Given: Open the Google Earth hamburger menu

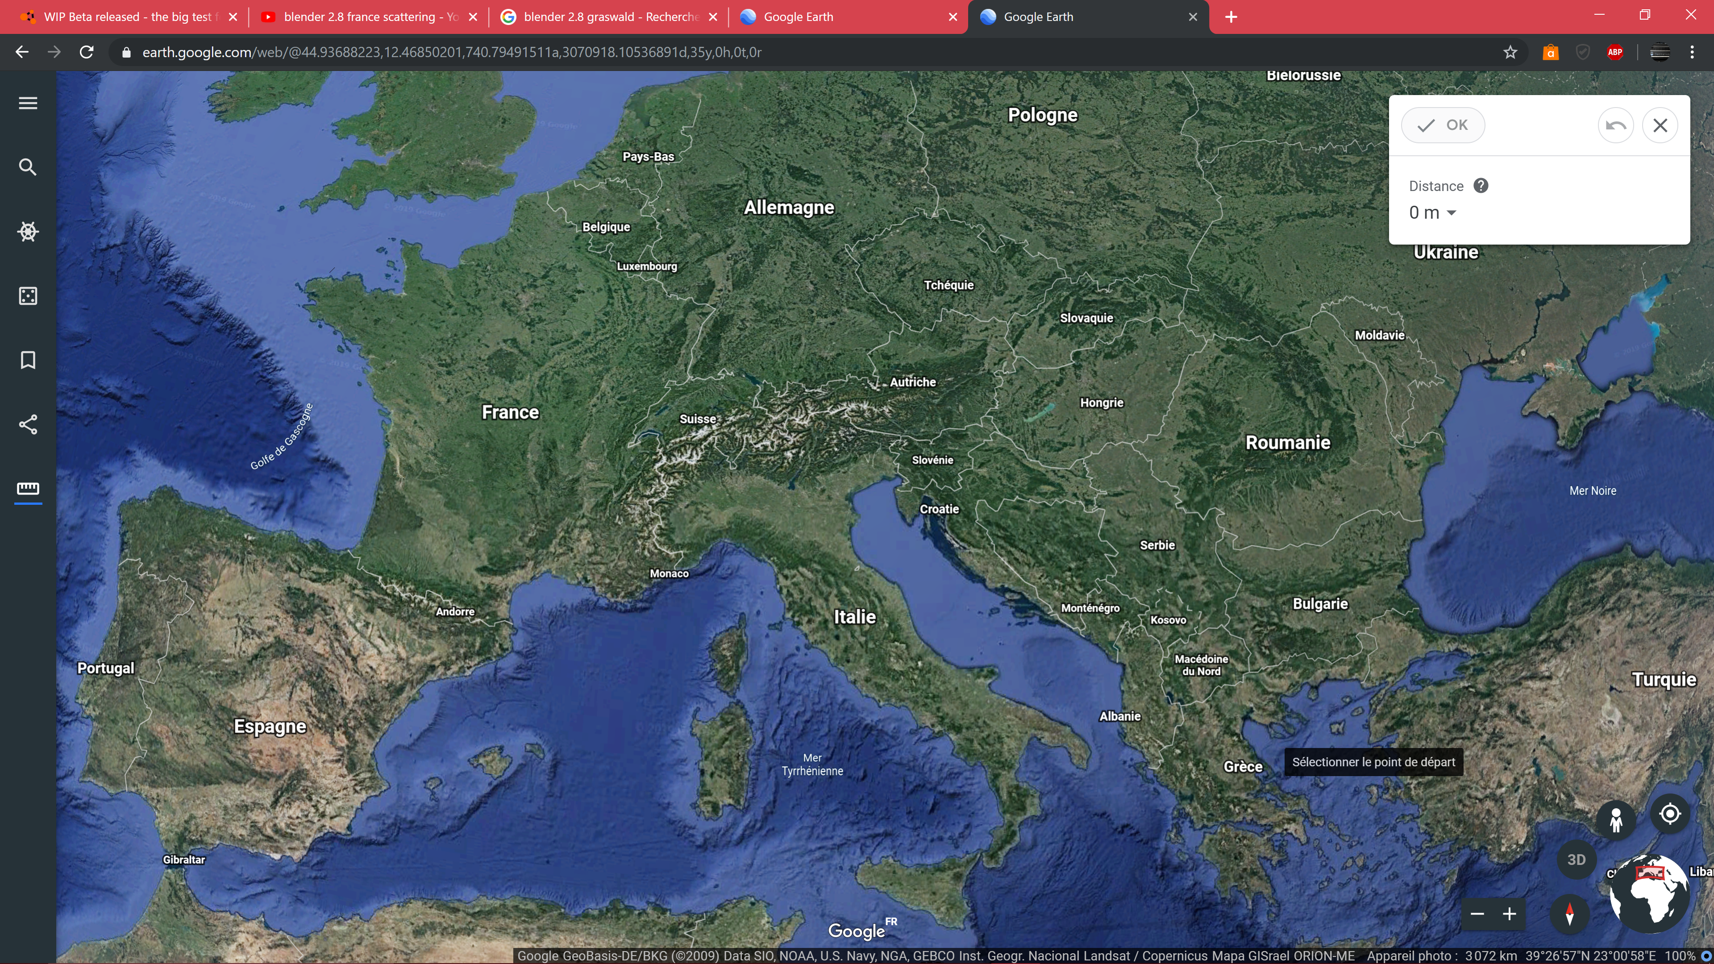Looking at the screenshot, I should click(28, 103).
